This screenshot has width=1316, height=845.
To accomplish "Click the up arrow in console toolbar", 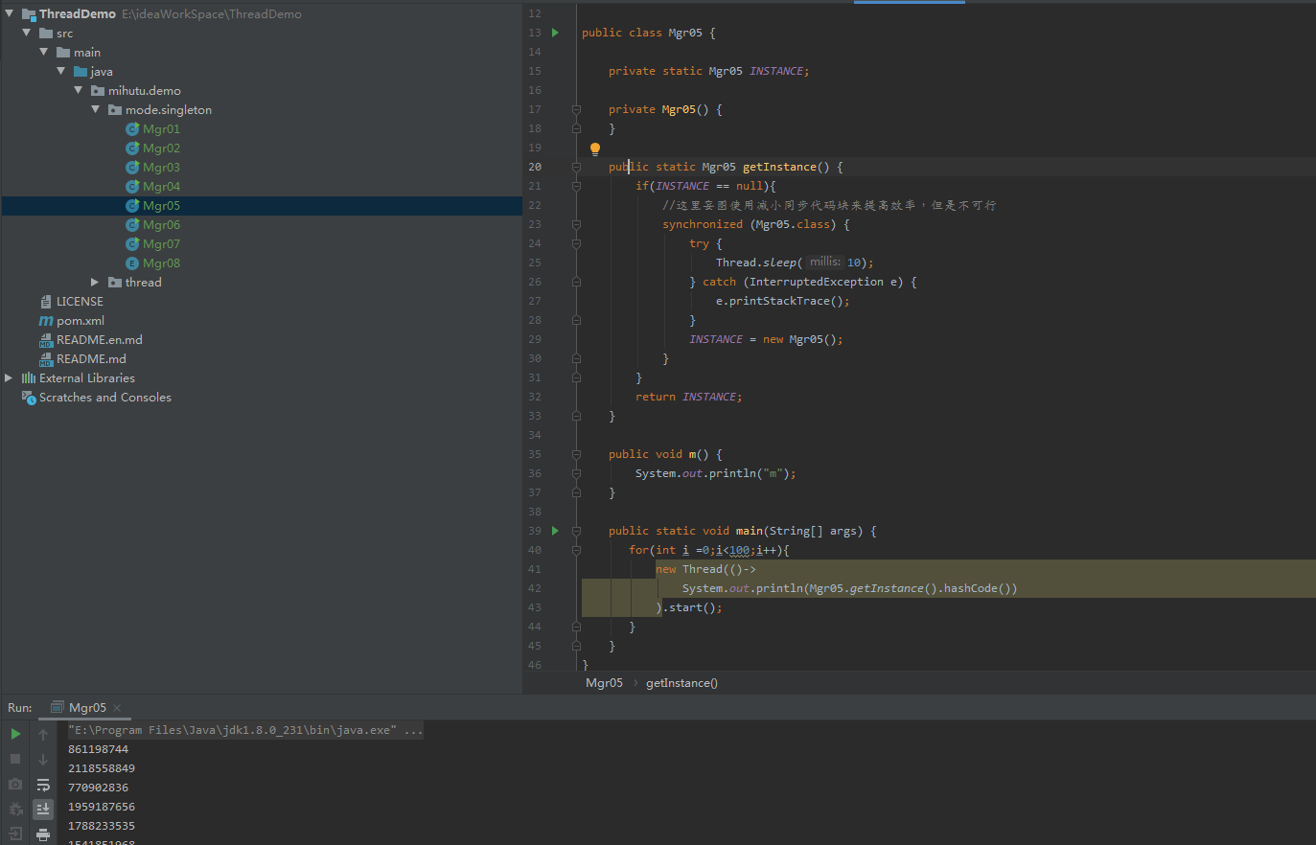I will (x=43, y=735).
